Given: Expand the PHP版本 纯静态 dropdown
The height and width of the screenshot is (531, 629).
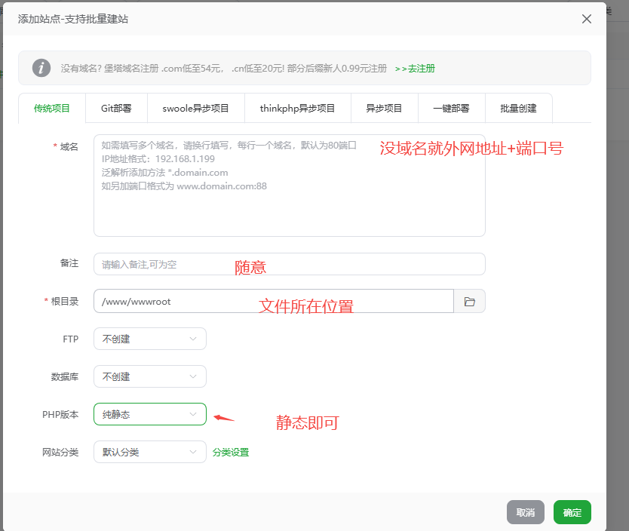Looking at the screenshot, I should [x=150, y=414].
